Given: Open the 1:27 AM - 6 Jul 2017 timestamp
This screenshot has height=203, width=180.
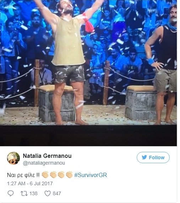Looking at the screenshot, I should pyautogui.click(x=30, y=183).
